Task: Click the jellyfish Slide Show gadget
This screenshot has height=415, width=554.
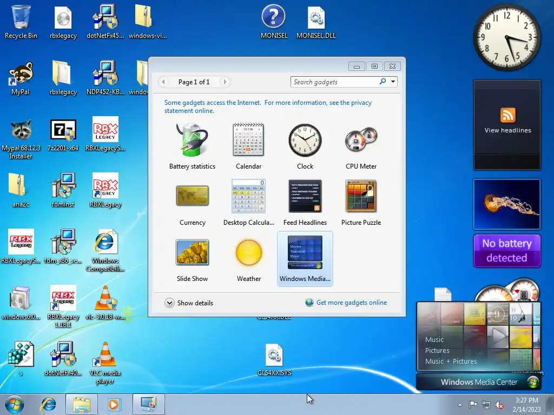Action: pos(507,204)
